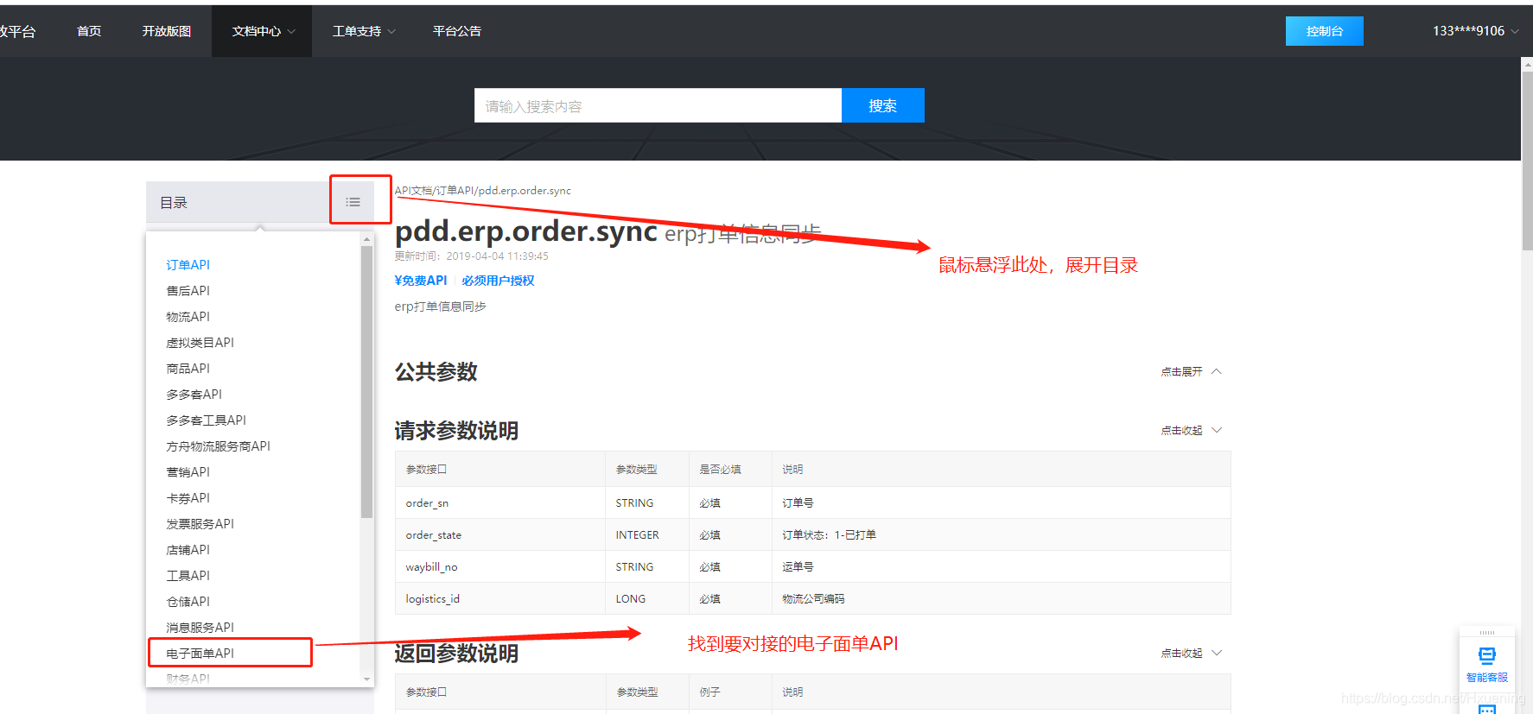Viewport: 1533px width, 714px height.
Task: Click the 控制台 button
Action: [1324, 31]
